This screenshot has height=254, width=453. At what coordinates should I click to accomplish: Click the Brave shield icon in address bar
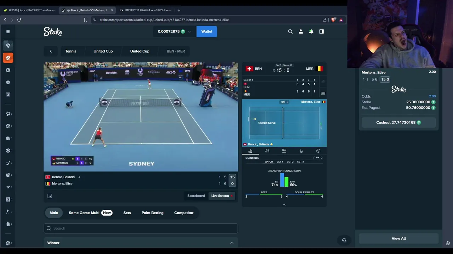pyautogui.click(x=333, y=20)
